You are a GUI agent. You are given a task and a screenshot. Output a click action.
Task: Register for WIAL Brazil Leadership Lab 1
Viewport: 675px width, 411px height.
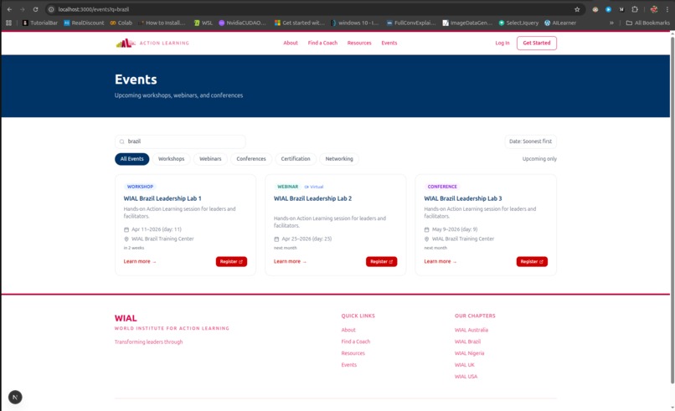[231, 262]
